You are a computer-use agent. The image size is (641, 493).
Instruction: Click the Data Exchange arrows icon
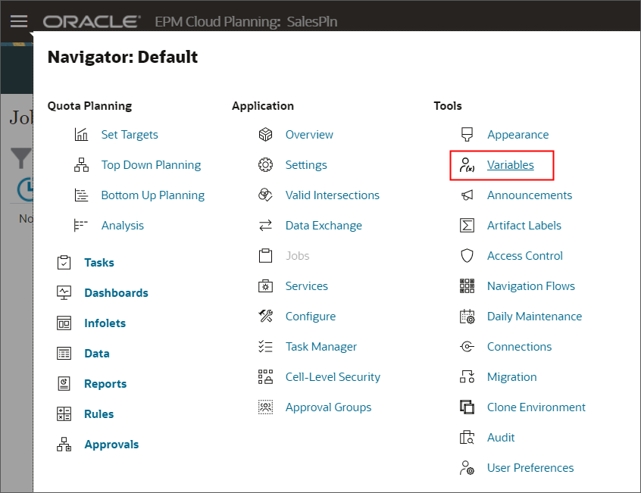tap(265, 225)
